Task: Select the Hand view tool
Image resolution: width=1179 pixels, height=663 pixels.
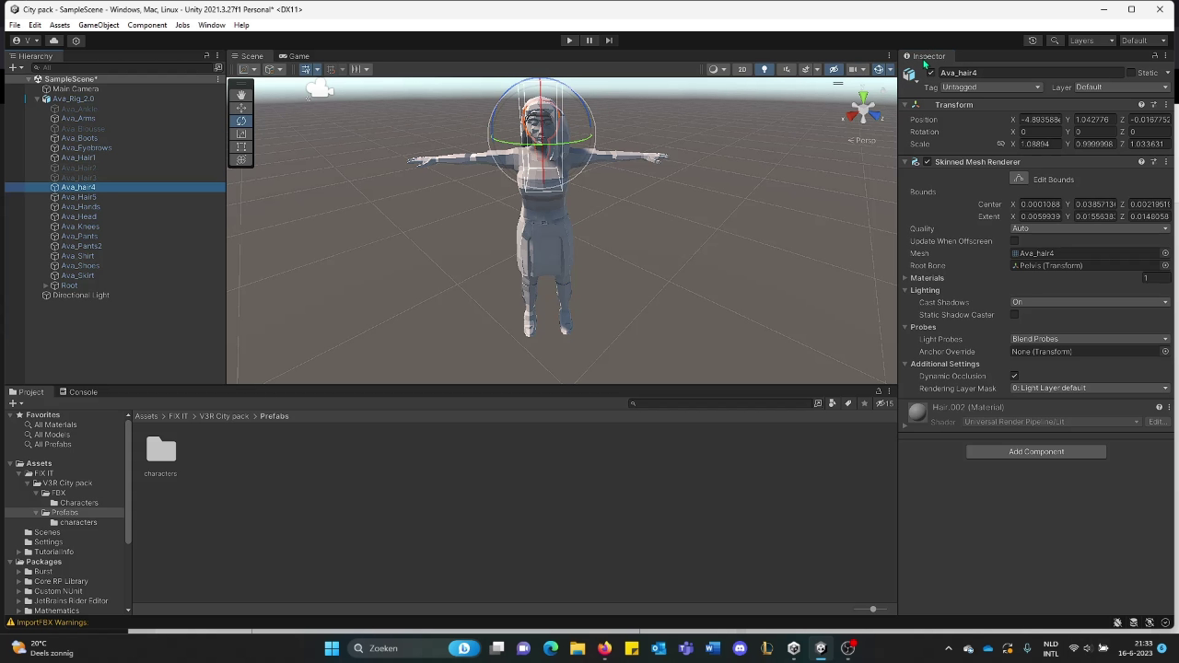Action: pyautogui.click(x=241, y=95)
